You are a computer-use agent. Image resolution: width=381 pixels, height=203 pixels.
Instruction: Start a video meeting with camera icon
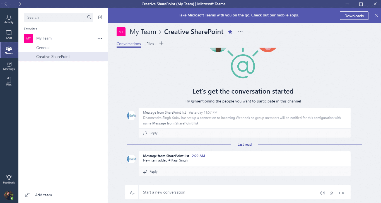[x=342, y=193]
